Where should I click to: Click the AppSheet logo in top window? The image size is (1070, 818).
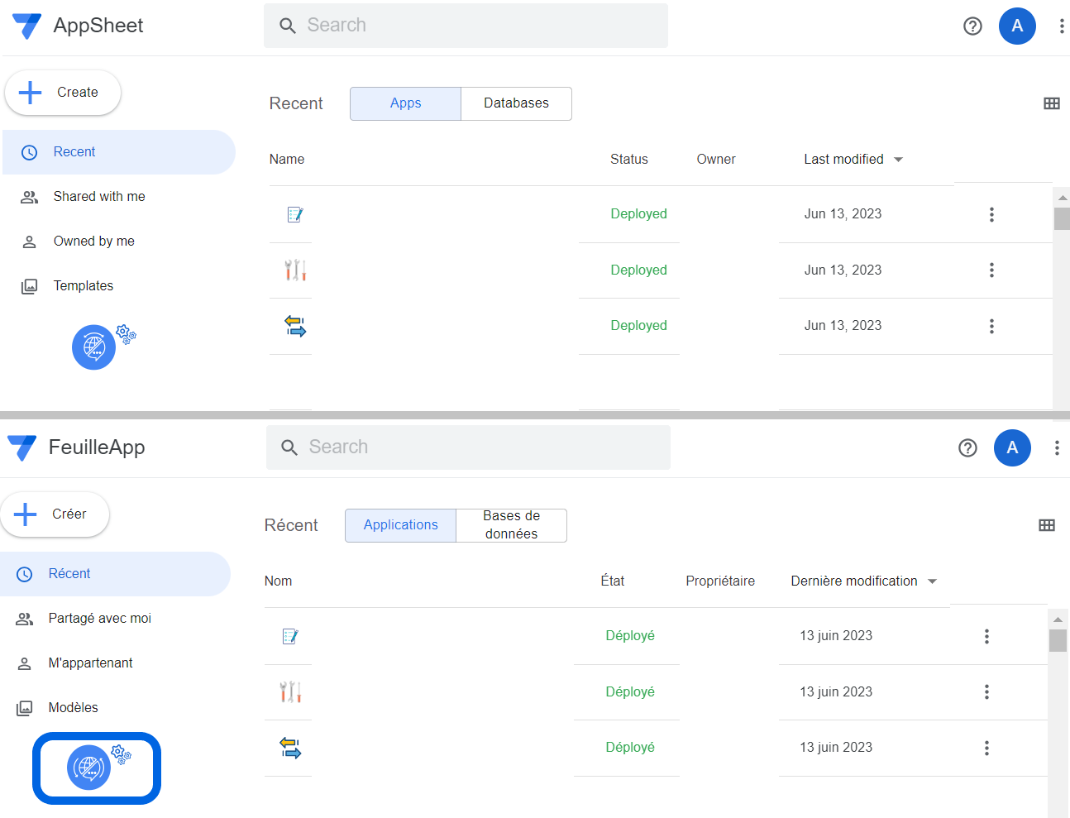(x=27, y=26)
